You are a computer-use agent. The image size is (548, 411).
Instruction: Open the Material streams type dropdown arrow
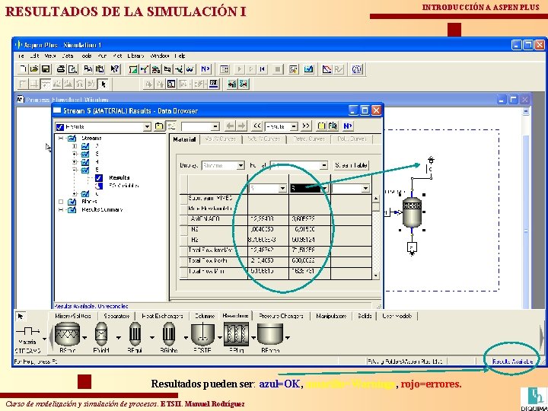(44, 338)
